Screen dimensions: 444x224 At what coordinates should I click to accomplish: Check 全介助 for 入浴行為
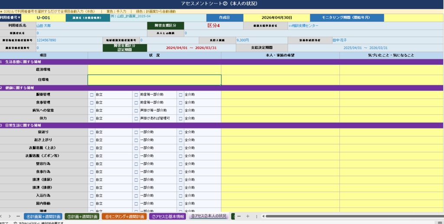(x=180, y=195)
